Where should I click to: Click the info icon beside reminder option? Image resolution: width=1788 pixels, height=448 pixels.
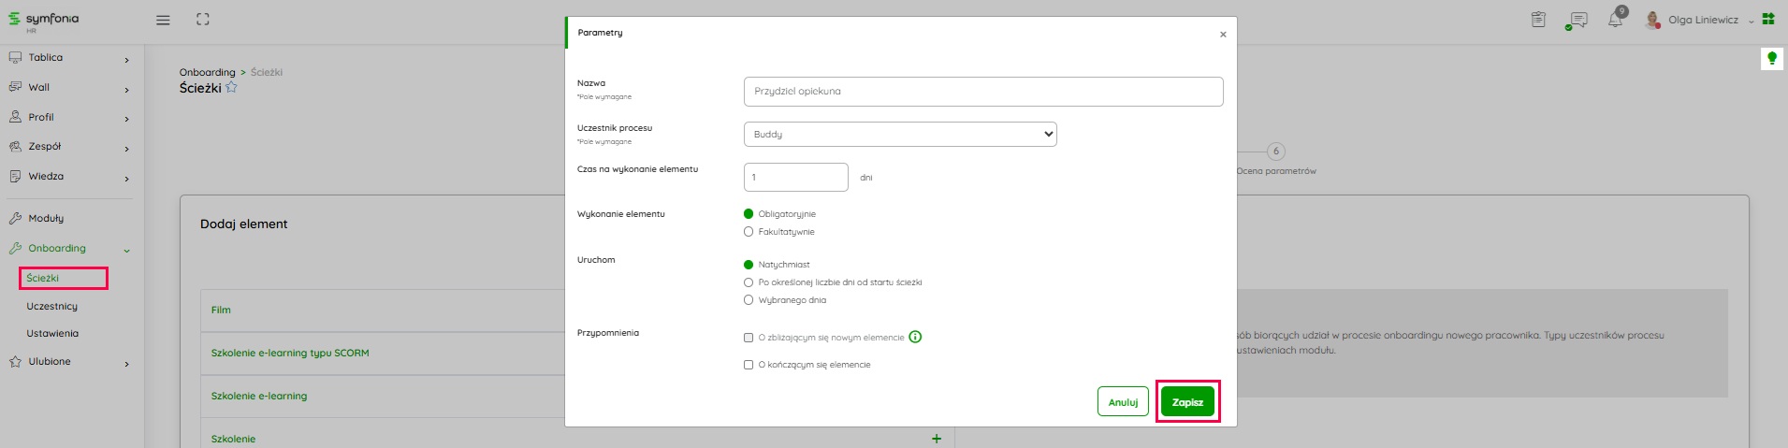pyautogui.click(x=915, y=337)
